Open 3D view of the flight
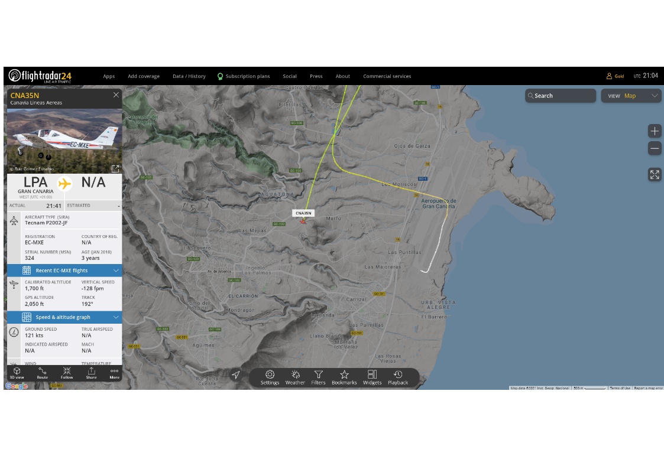This screenshot has width=664, height=469. (x=17, y=373)
